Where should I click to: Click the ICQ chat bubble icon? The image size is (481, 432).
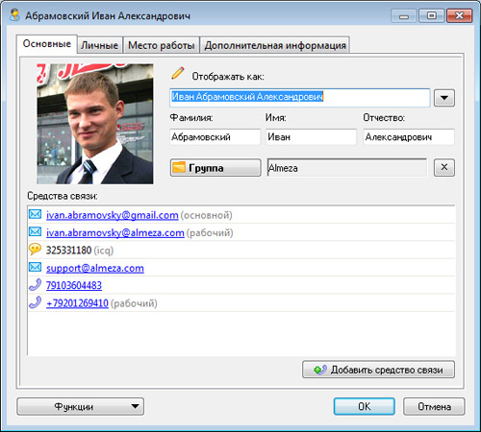[35, 249]
